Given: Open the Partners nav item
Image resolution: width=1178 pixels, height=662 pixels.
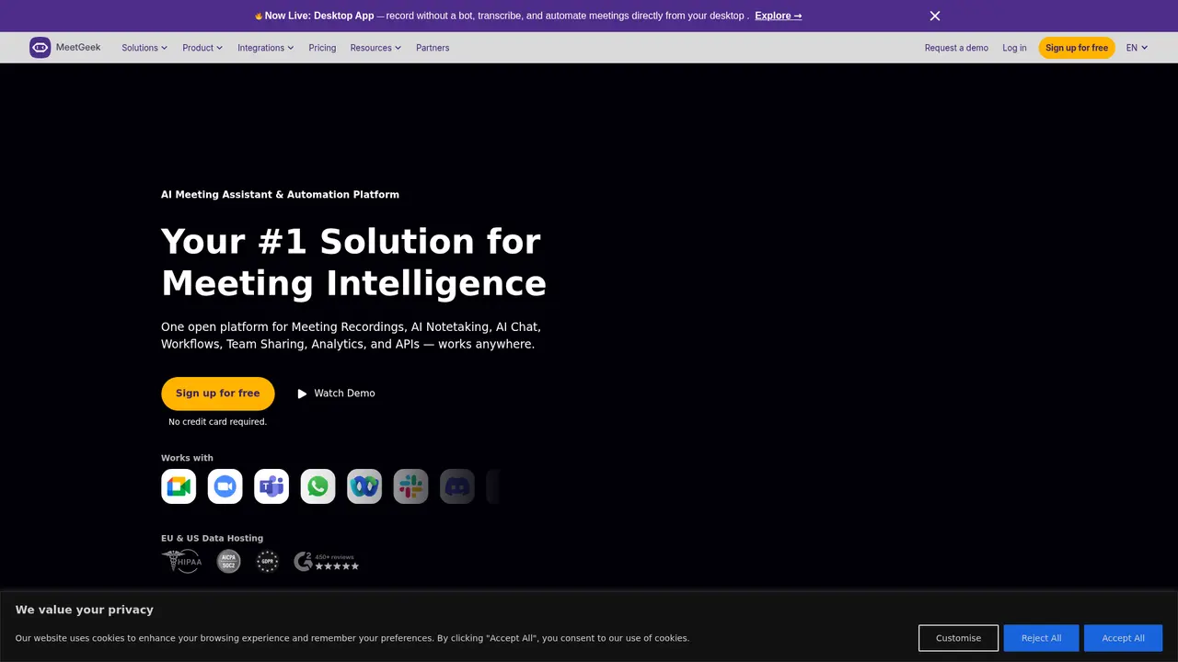Looking at the screenshot, I should [433, 48].
